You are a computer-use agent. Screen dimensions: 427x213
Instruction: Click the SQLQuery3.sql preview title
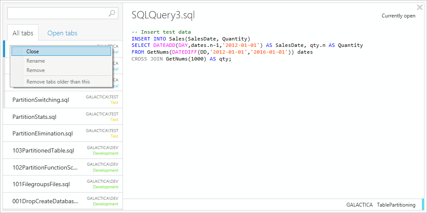[x=163, y=15]
